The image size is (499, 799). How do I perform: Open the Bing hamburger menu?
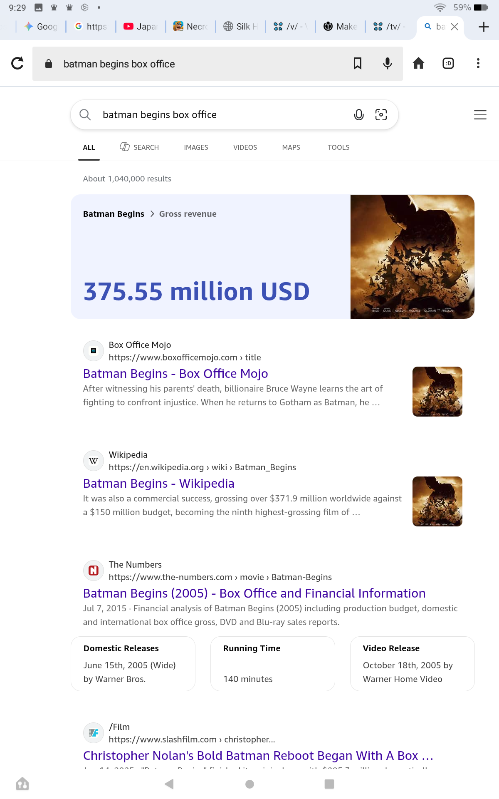480,115
